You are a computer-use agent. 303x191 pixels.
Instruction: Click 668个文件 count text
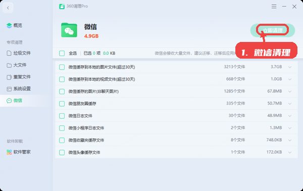point(235,79)
